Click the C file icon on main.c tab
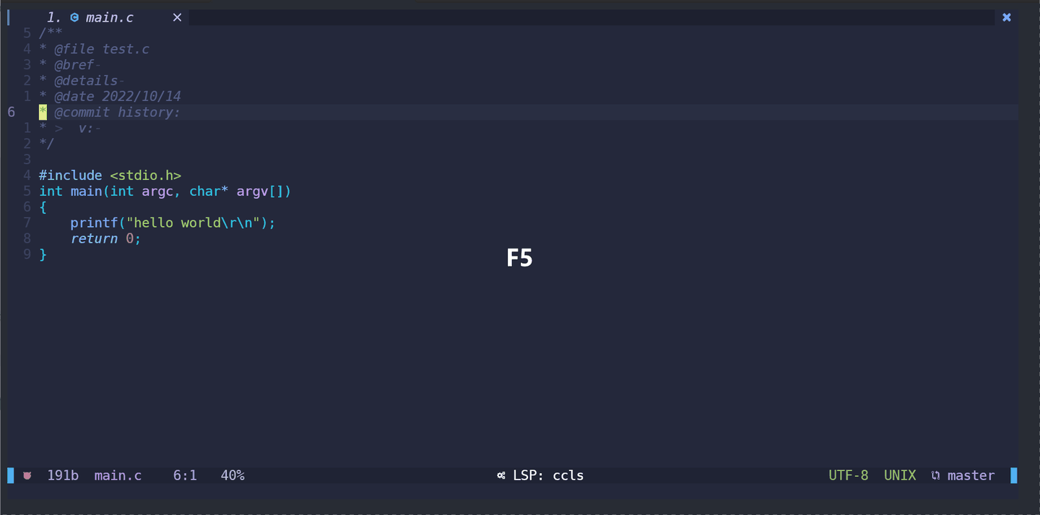1040x515 pixels. point(74,17)
